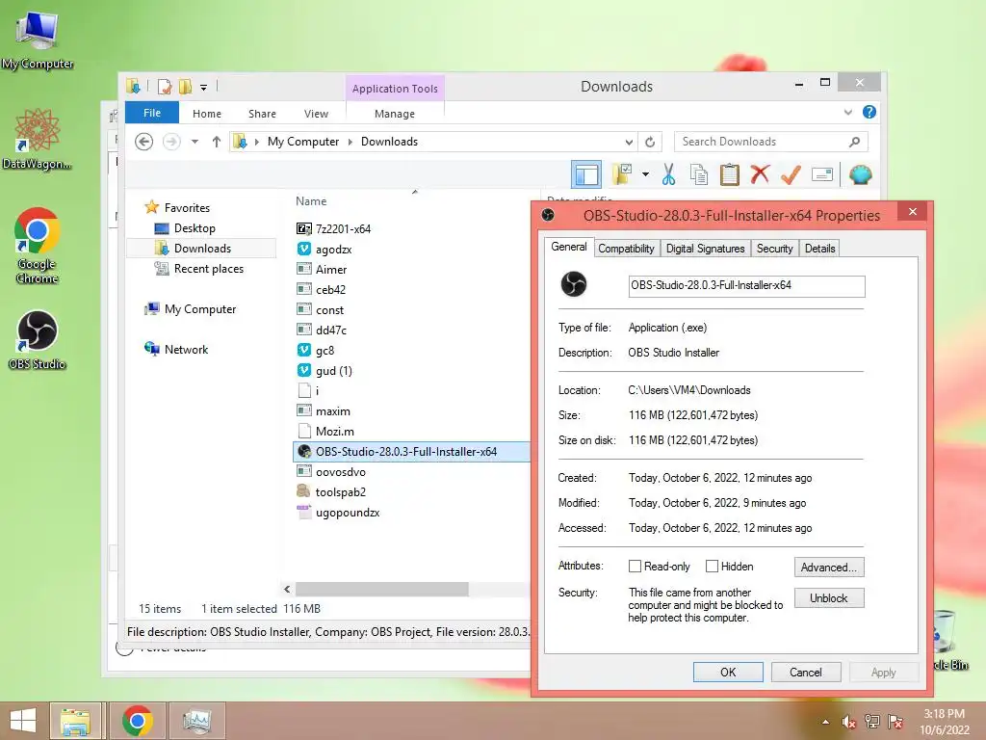Click the orange checkmark properties icon
The height and width of the screenshot is (740, 986).
pos(791,174)
